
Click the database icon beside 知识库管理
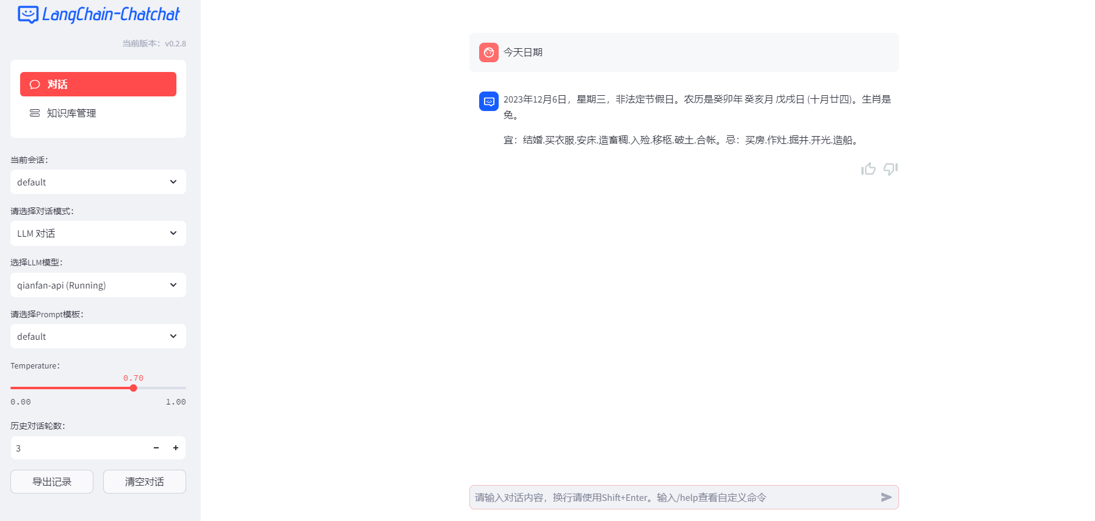coord(35,113)
